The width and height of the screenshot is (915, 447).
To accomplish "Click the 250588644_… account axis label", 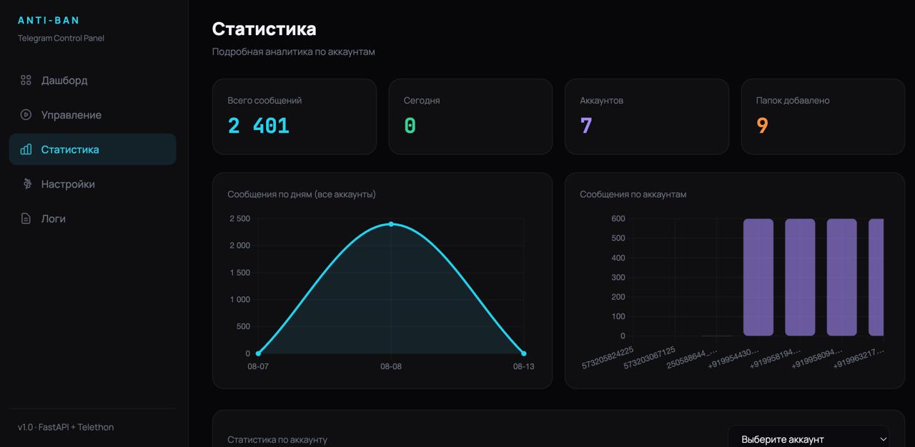I will coord(692,357).
